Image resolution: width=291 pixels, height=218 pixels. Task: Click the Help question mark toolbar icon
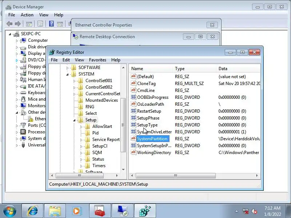[x=51, y=24]
